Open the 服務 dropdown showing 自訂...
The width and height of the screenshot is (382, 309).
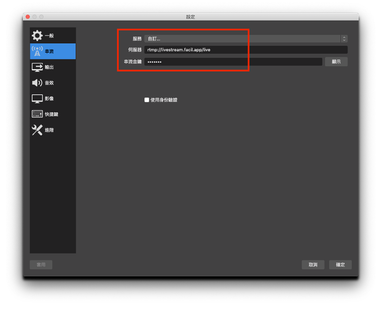pos(242,39)
